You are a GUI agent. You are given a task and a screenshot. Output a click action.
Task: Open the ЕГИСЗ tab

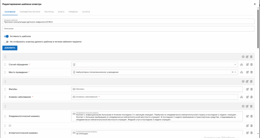coord(61,12)
